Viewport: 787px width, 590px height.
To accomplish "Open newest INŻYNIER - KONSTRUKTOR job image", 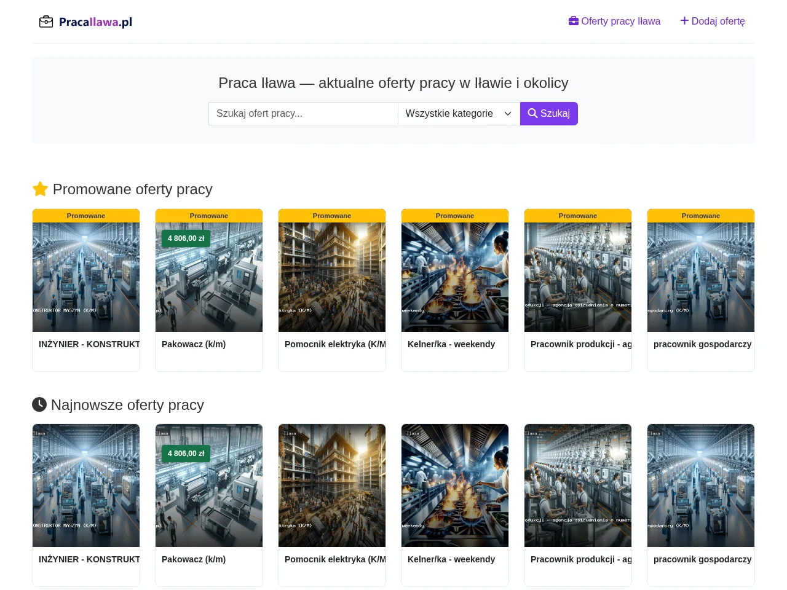I will 86,486.
